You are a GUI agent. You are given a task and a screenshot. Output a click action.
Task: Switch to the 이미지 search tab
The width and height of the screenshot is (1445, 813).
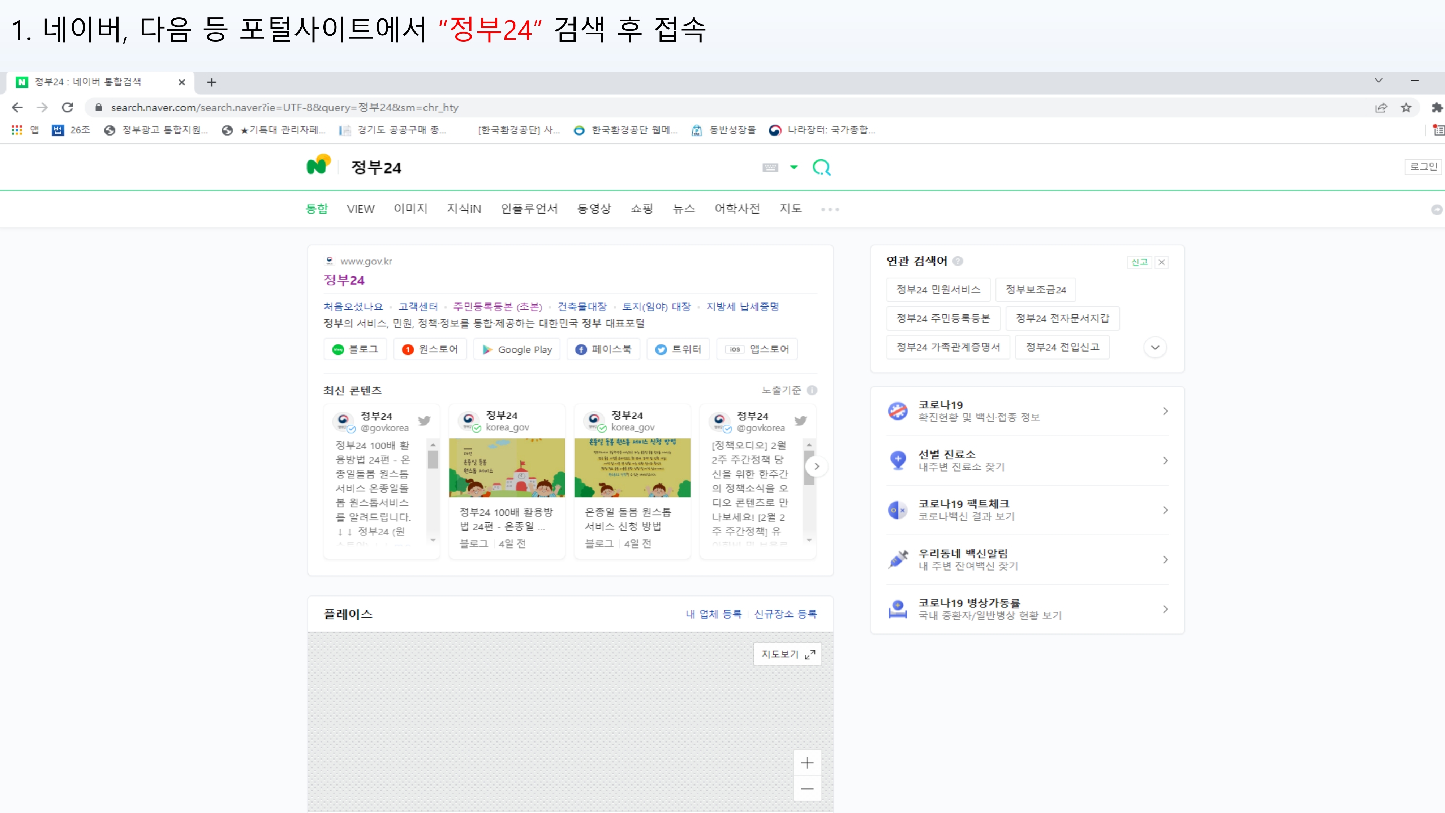tap(410, 209)
